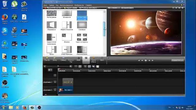Switch to the Zoom-n-Pan tab
The image size is (196, 110).
pyautogui.click(x=71, y=60)
